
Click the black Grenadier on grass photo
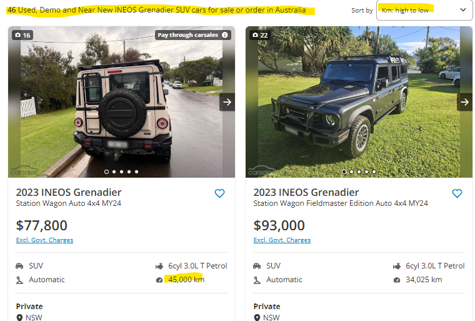click(359, 102)
